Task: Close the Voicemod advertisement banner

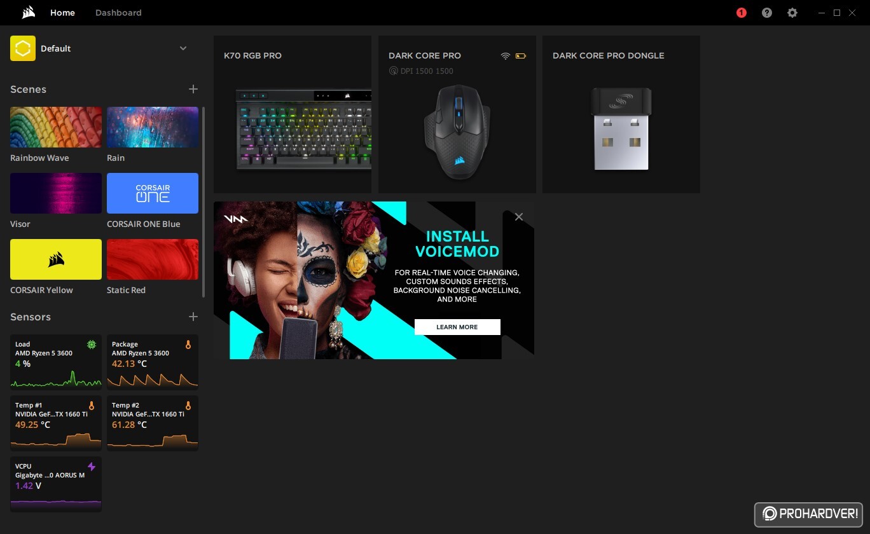Action: [519, 217]
